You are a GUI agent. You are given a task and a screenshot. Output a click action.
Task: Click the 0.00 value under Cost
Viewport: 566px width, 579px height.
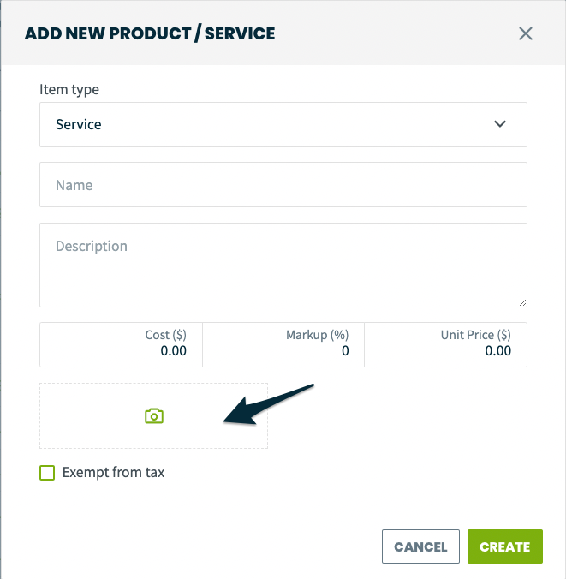[174, 351]
